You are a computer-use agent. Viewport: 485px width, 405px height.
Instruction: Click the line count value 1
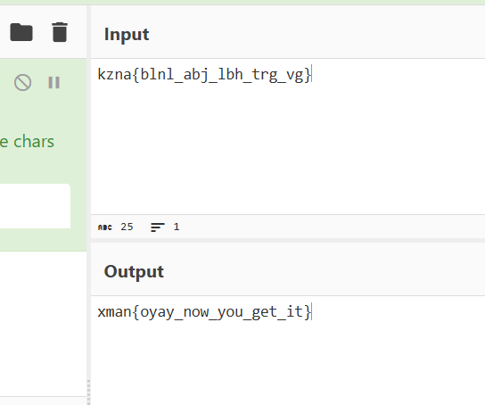point(177,227)
